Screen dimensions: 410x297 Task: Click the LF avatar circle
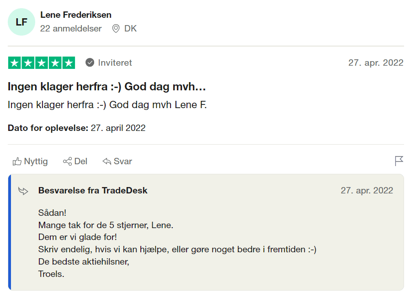coord(21,22)
